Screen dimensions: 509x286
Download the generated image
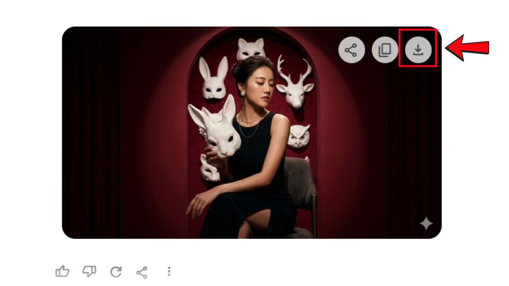tap(418, 50)
